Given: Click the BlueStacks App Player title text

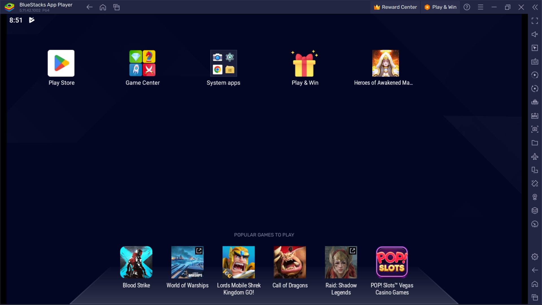Looking at the screenshot, I should (46, 5).
